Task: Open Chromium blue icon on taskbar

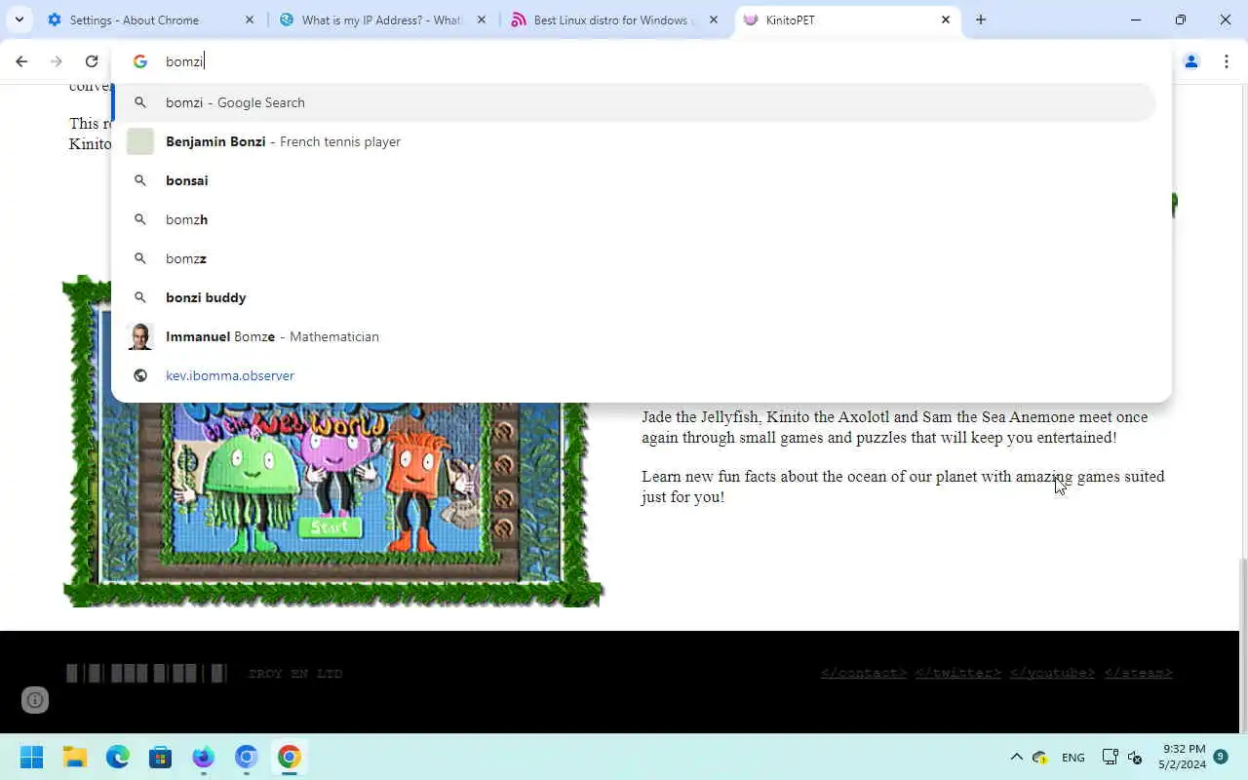Action: 246,758
